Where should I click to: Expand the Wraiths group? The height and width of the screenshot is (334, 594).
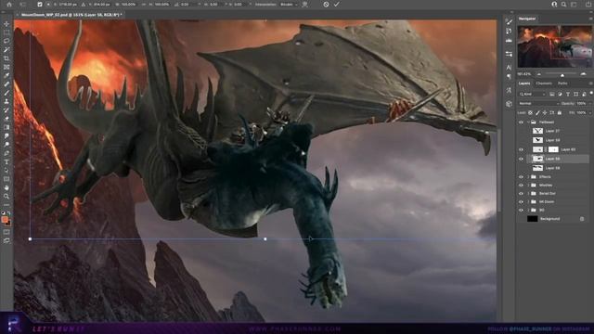point(528,186)
